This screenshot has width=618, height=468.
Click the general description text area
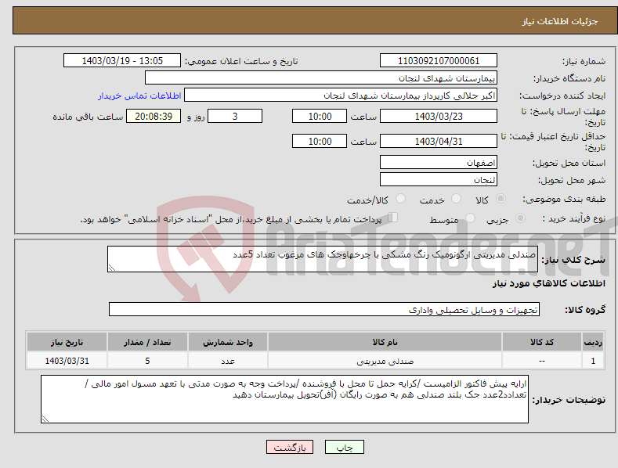[x=323, y=259]
